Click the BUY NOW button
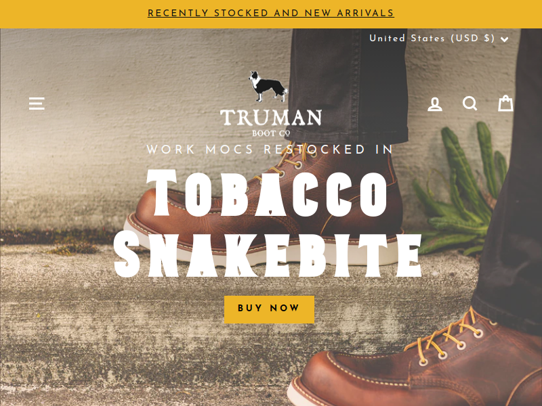This screenshot has width=542, height=406. [269, 309]
